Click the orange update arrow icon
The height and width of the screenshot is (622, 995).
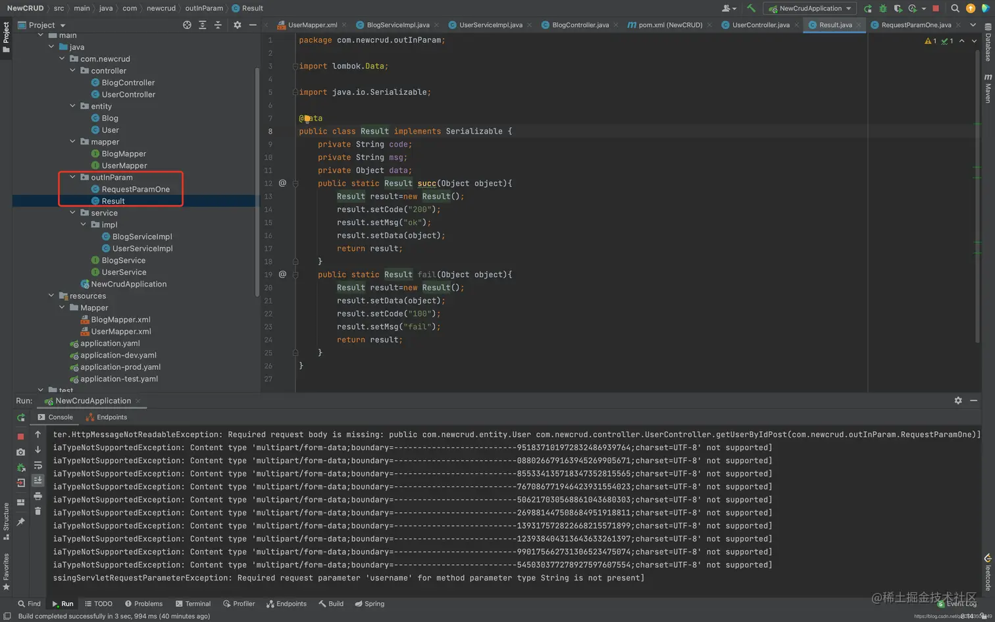[971, 9]
